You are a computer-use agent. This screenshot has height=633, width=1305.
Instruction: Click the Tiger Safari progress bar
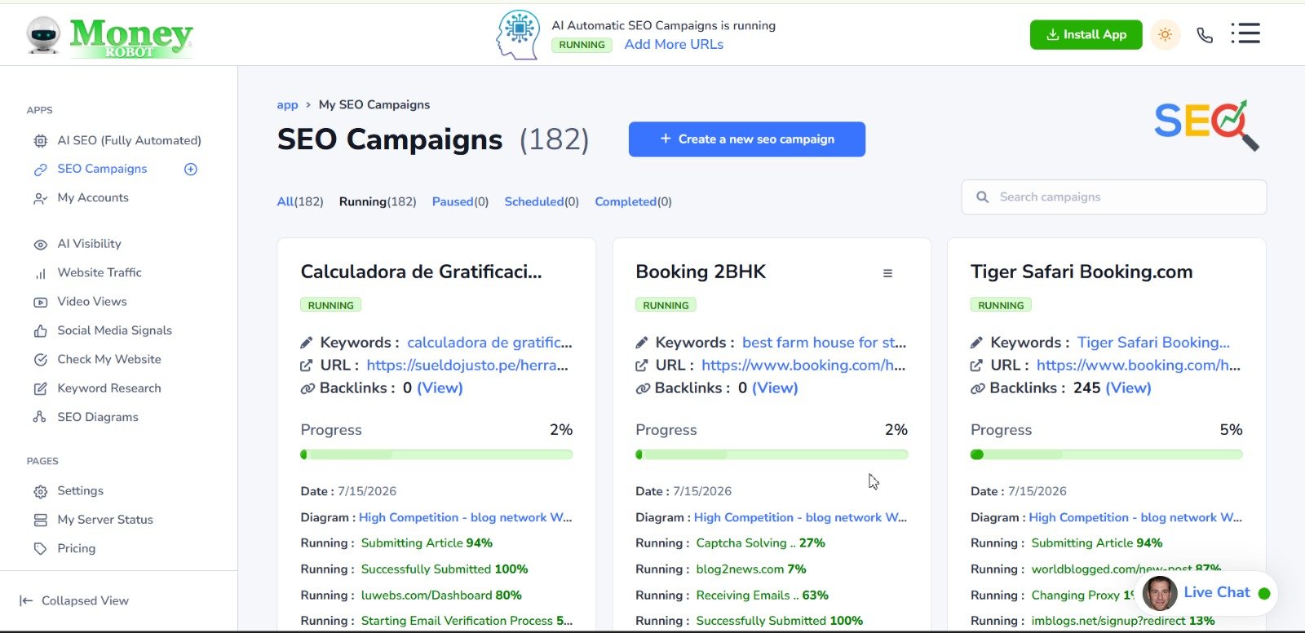(1107, 454)
